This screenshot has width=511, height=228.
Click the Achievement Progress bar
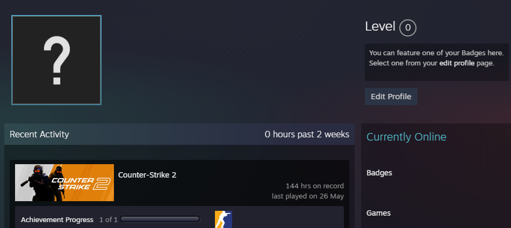point(160,219)
